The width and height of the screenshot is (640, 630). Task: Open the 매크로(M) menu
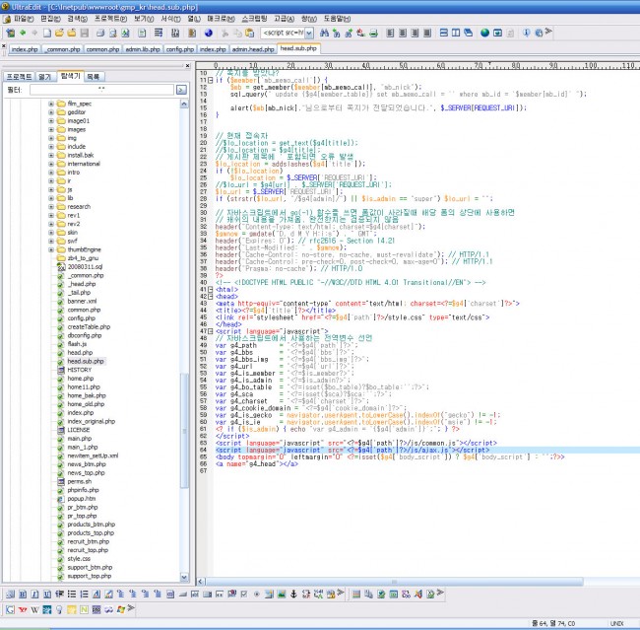click(x=223, y=18)
